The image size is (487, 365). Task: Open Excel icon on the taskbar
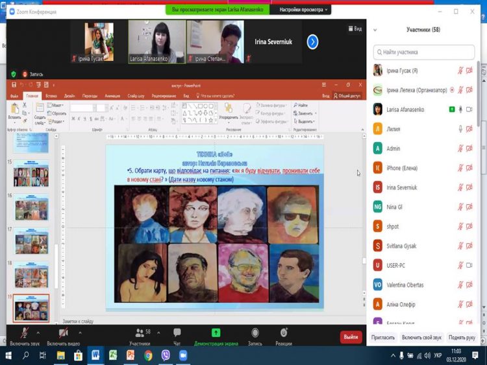pos(113,355)
